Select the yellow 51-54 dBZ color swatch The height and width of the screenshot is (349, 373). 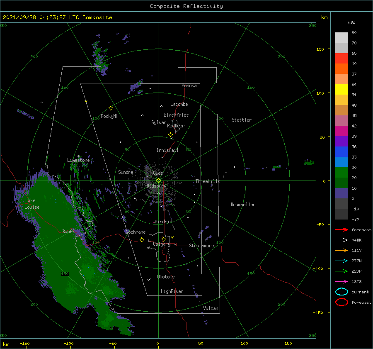[x=342, y=90]
